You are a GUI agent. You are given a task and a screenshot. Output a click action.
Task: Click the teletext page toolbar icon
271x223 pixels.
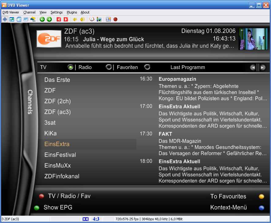(26, 19)
